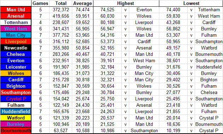Select Burnley's lowest attendance 18,636
Image resolution: width=223 pixels, height=134 pixels.
[173, 124]
